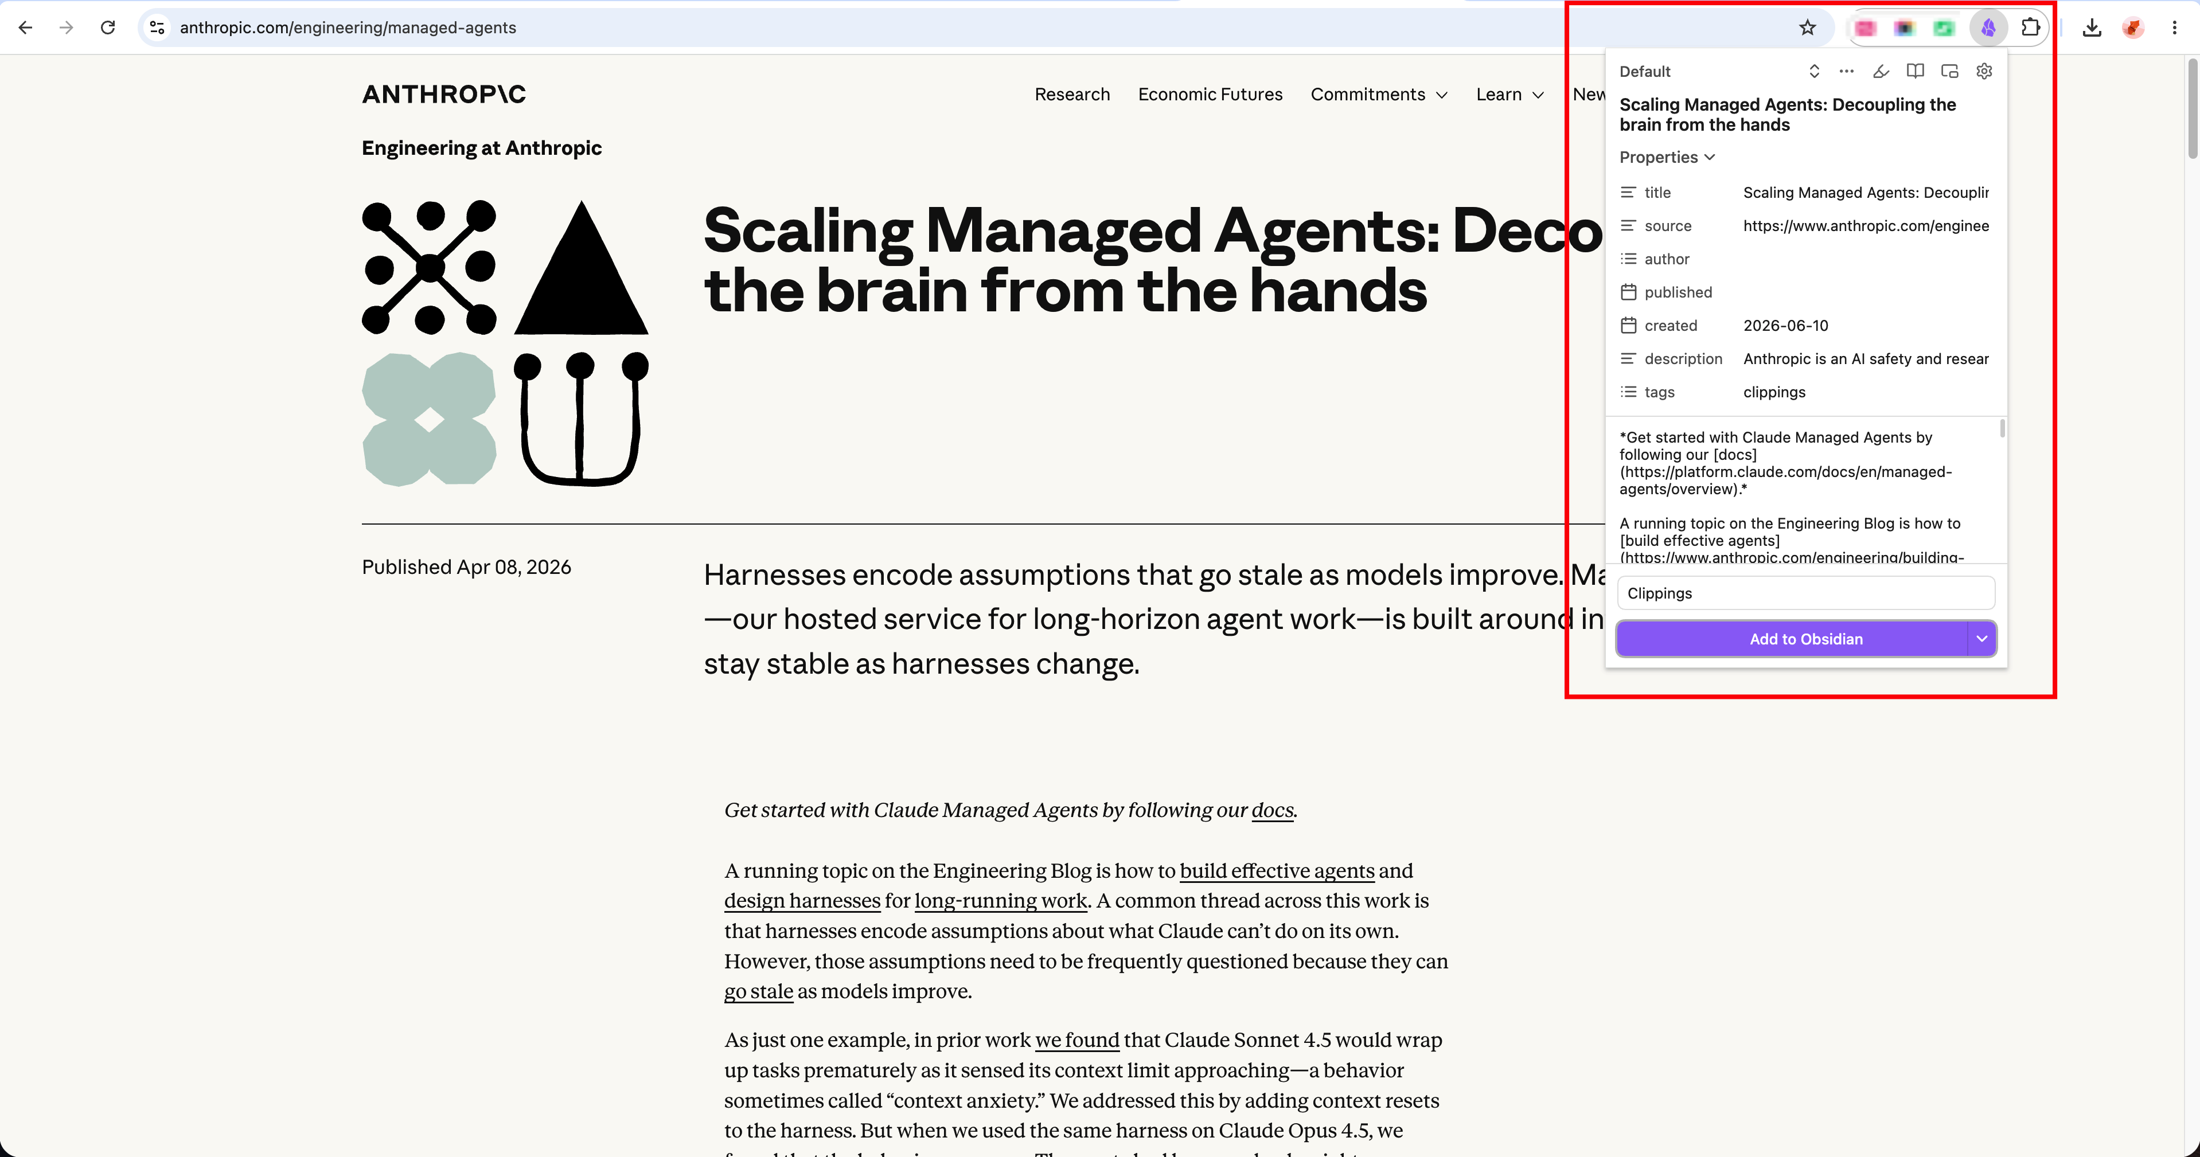Click the page's vertical scrollbar
Screen dimensions: 2200x1157
pyautogui.click(x=2191, y=110)
